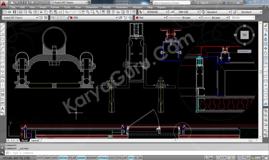Open the Draw menu
This screenshot has height=160, width=269.
pos(78,7)
